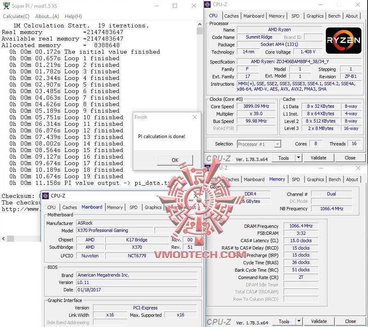Click Validate in top CPU-Z window
Viewport: 368px width, 327px height.
(318, 158)
